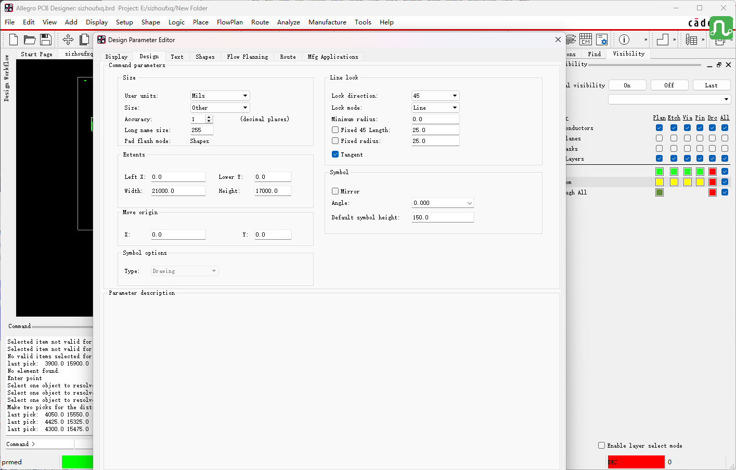Open the Setup menu
This screenshot has height=470, width=736.
point(124,22)
